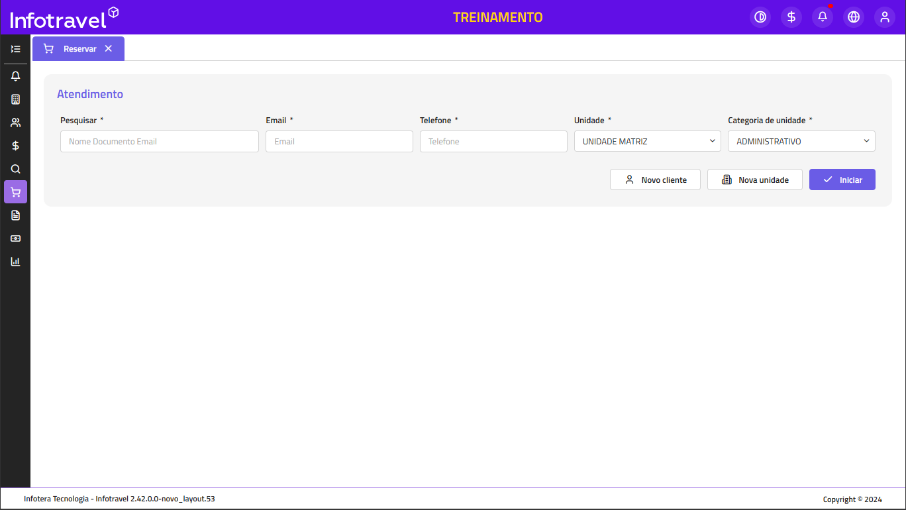Click the banknote icon in sidebar

(x=16, y=238)
